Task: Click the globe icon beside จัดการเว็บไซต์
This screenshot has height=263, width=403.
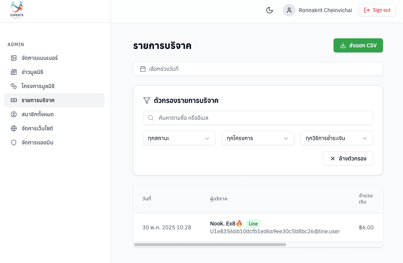Action: coord(14,128)
